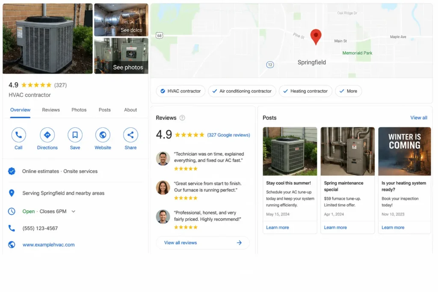Click the Serving Springfield and nearby areas text
Screen dimensions: 438x292
coord(63,193)
